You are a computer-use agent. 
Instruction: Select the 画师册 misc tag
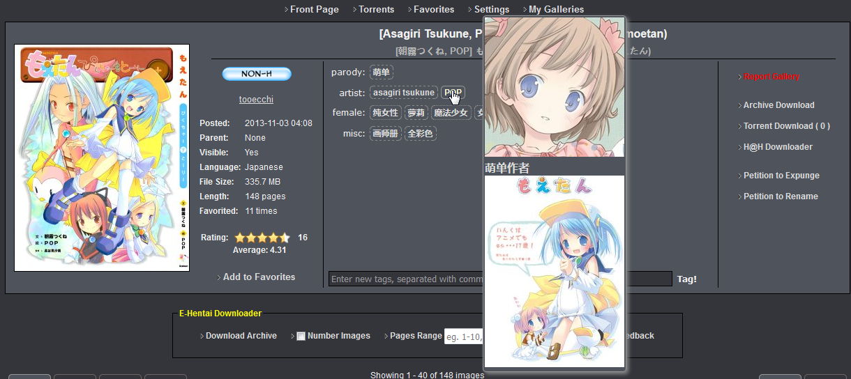385,133
